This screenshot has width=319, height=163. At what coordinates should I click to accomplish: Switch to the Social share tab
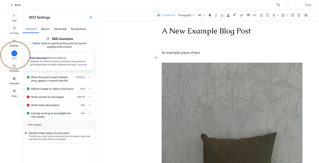coord(78,29)
